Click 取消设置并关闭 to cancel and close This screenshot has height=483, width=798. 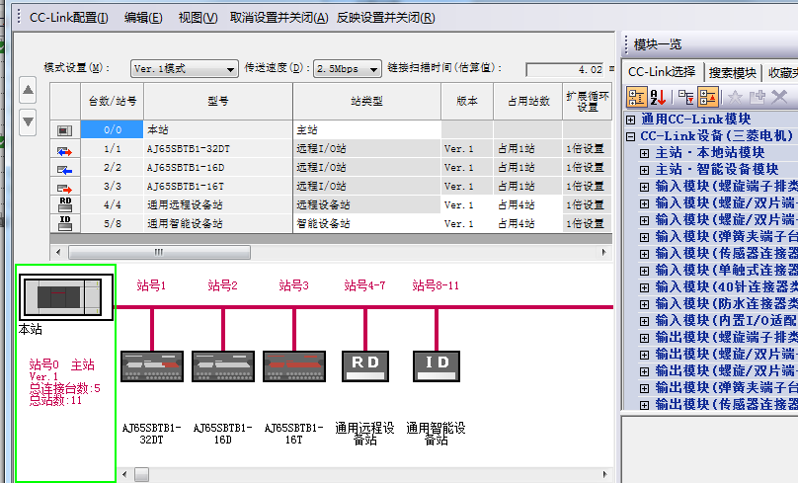279,18
